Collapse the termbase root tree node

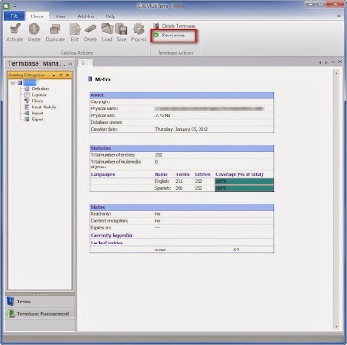click(13, 82)
